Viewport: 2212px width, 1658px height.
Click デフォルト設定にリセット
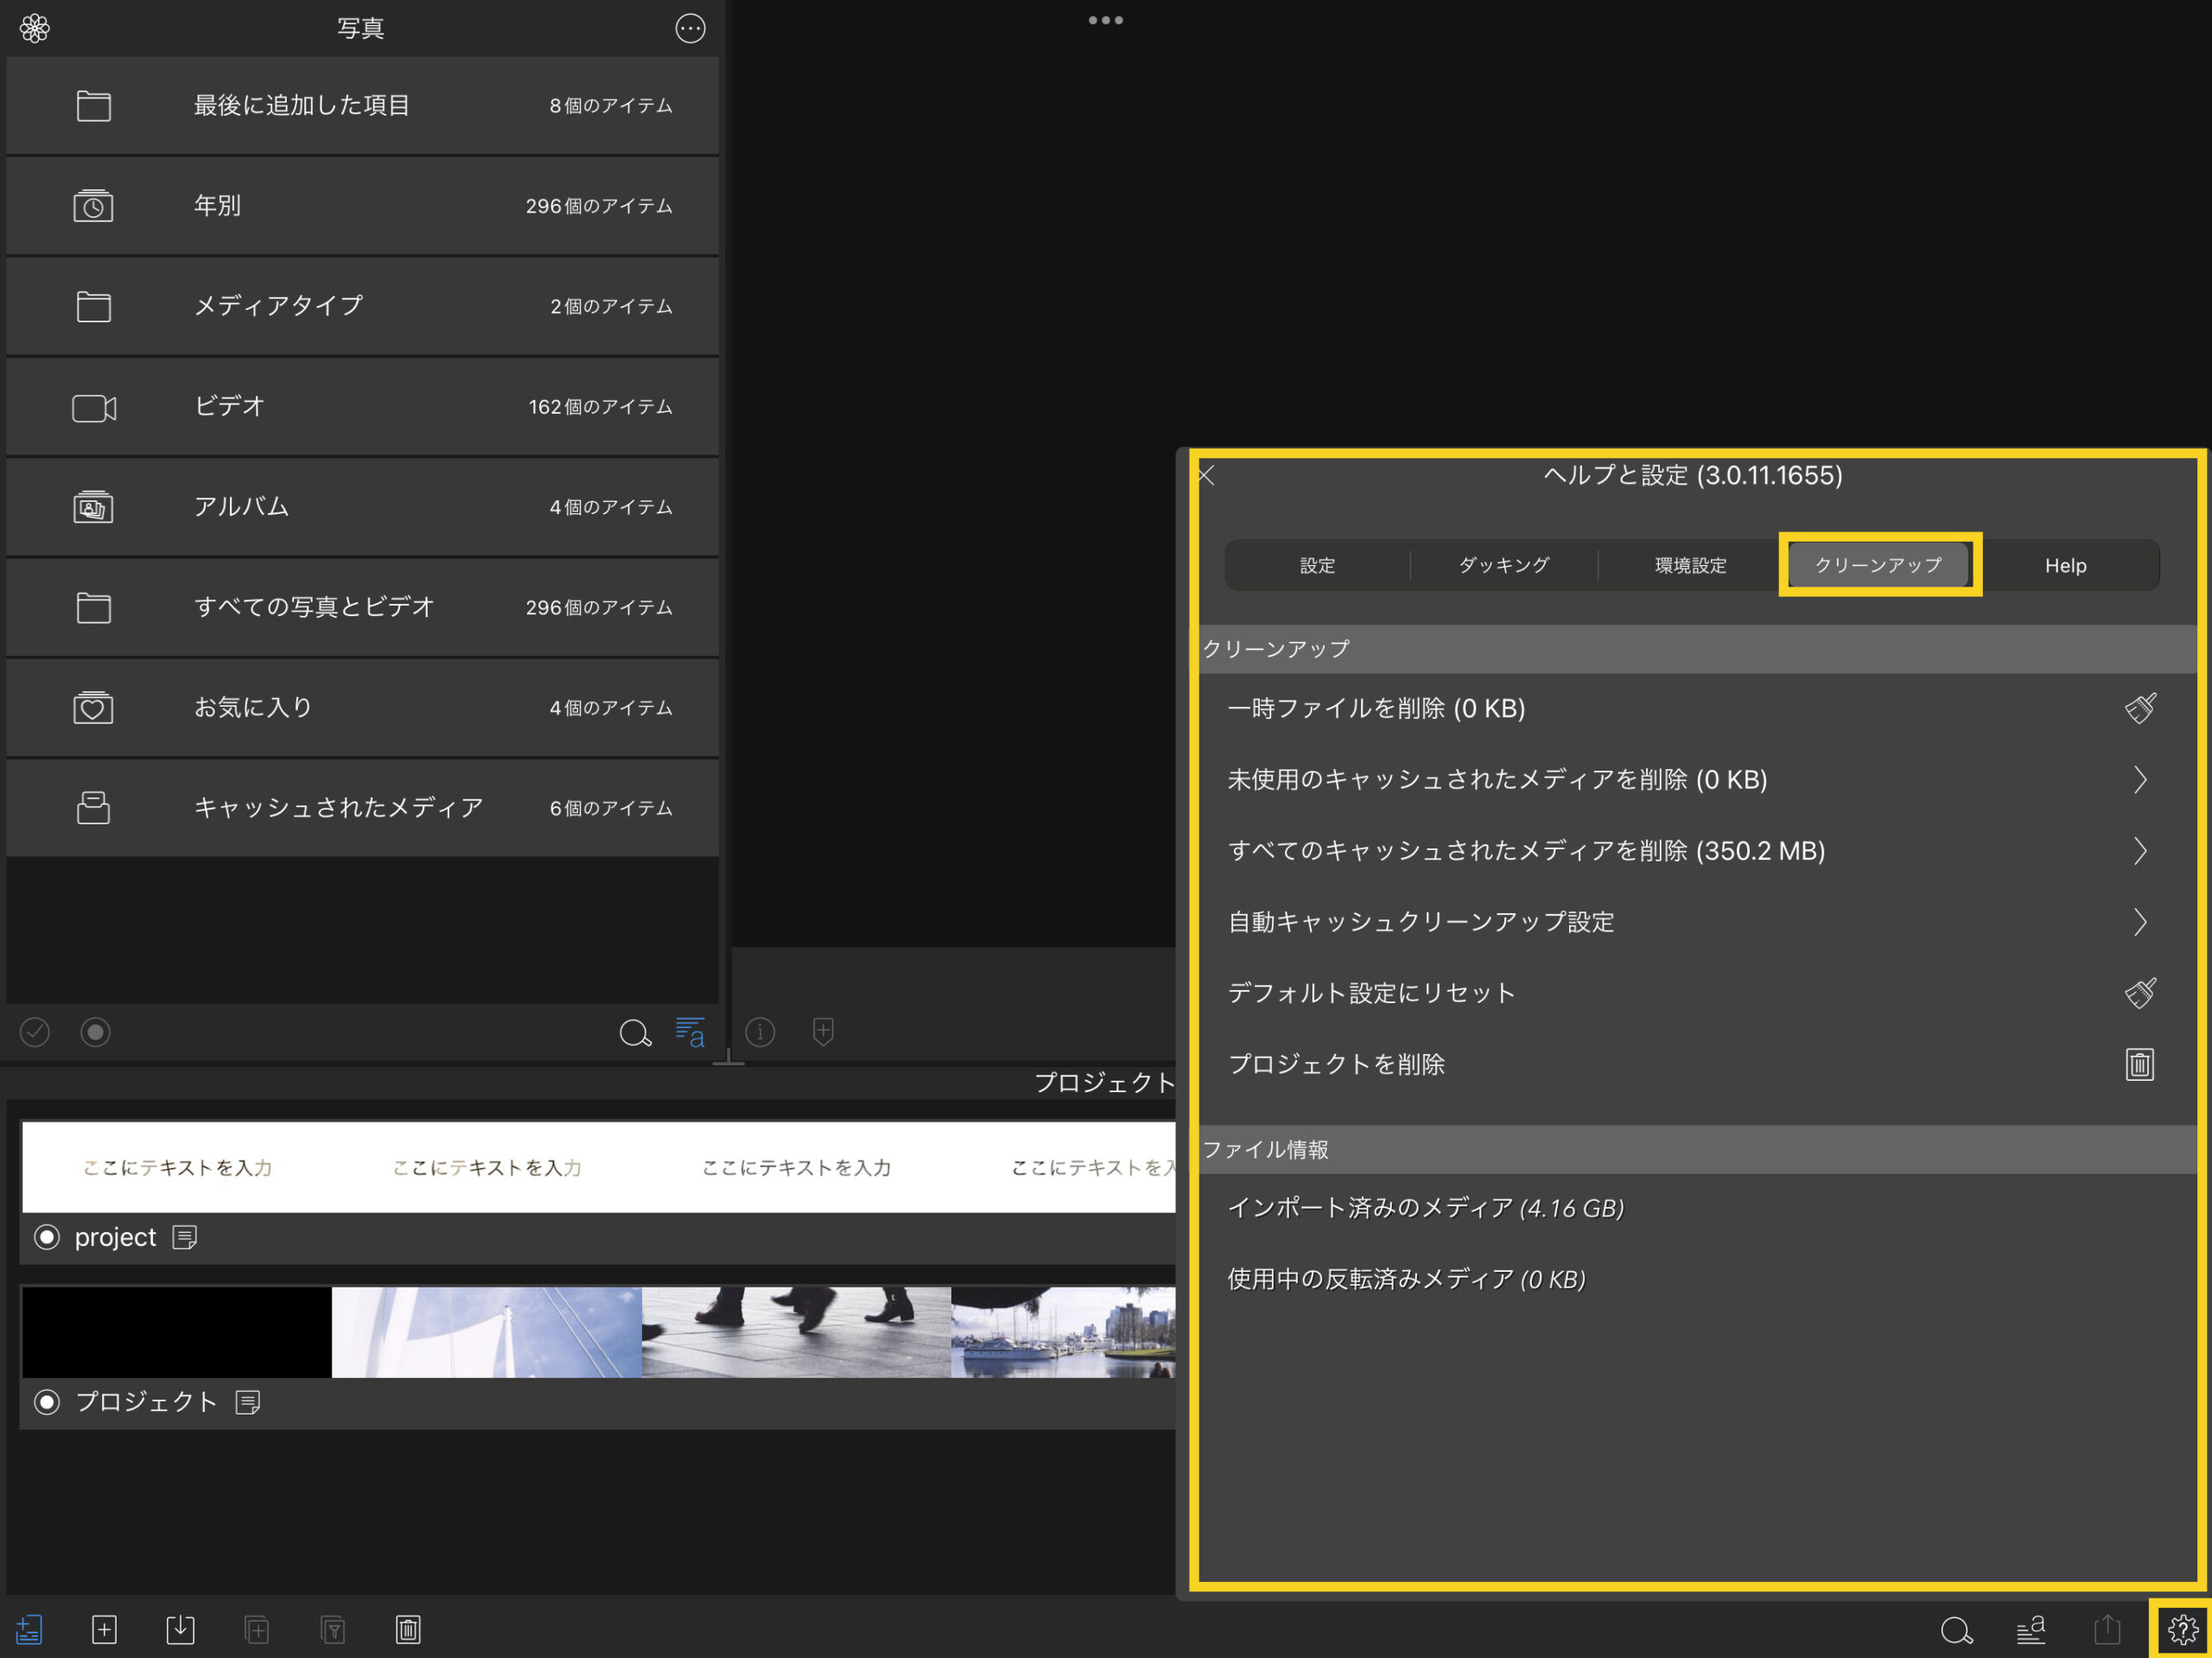(x=1371, y=993)
